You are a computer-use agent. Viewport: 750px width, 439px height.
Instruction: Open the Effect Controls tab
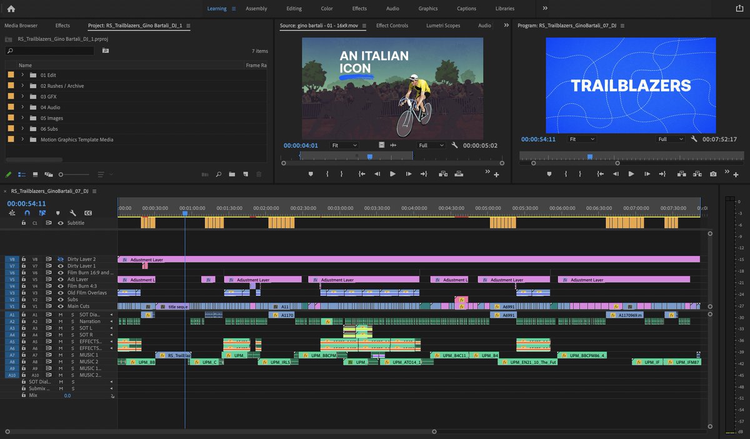click(392, 26)
